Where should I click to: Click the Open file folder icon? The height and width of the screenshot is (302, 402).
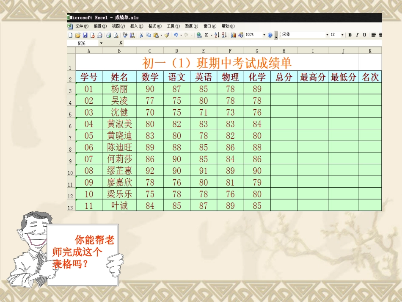click(x=78, y=35)
